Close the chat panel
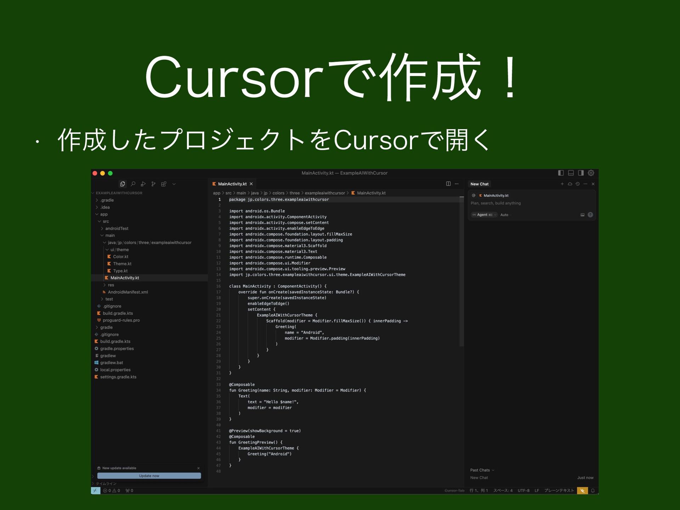680x510 pixels. (x=593, y=184)
